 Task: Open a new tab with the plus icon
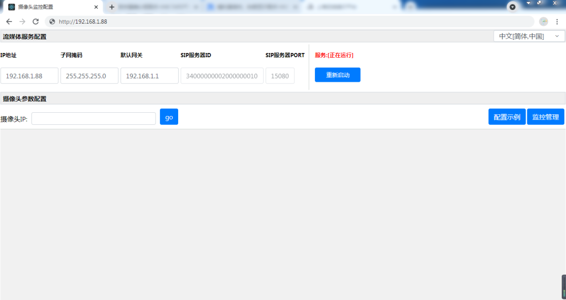click(x=112, y=7)
